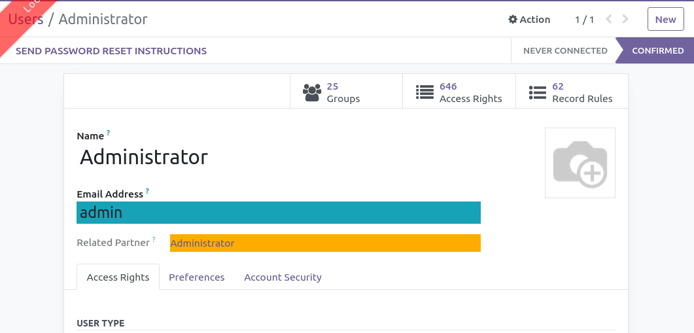Image resolution: width=694 pixels, height=333 pixels.
Task: Show help tooltip next to Email Address
Action: tap(147, 192)
